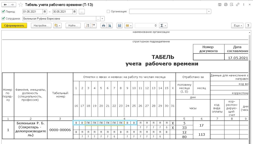
Task: Add report to favorites with star icon
Action: [20, 5]
